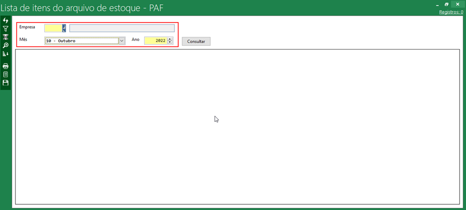Restore the window with the restore button

446,4
